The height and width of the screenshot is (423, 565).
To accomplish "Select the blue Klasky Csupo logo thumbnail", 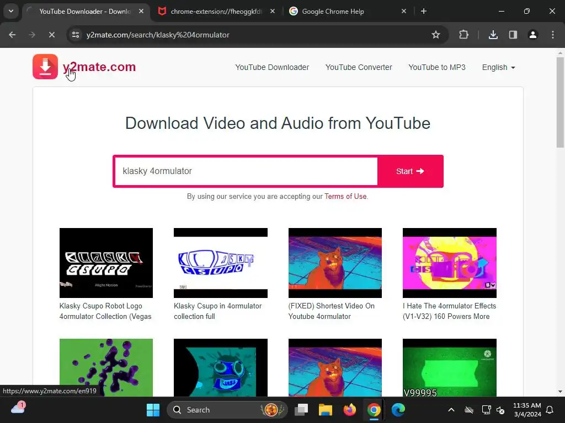I will (221, 263).
